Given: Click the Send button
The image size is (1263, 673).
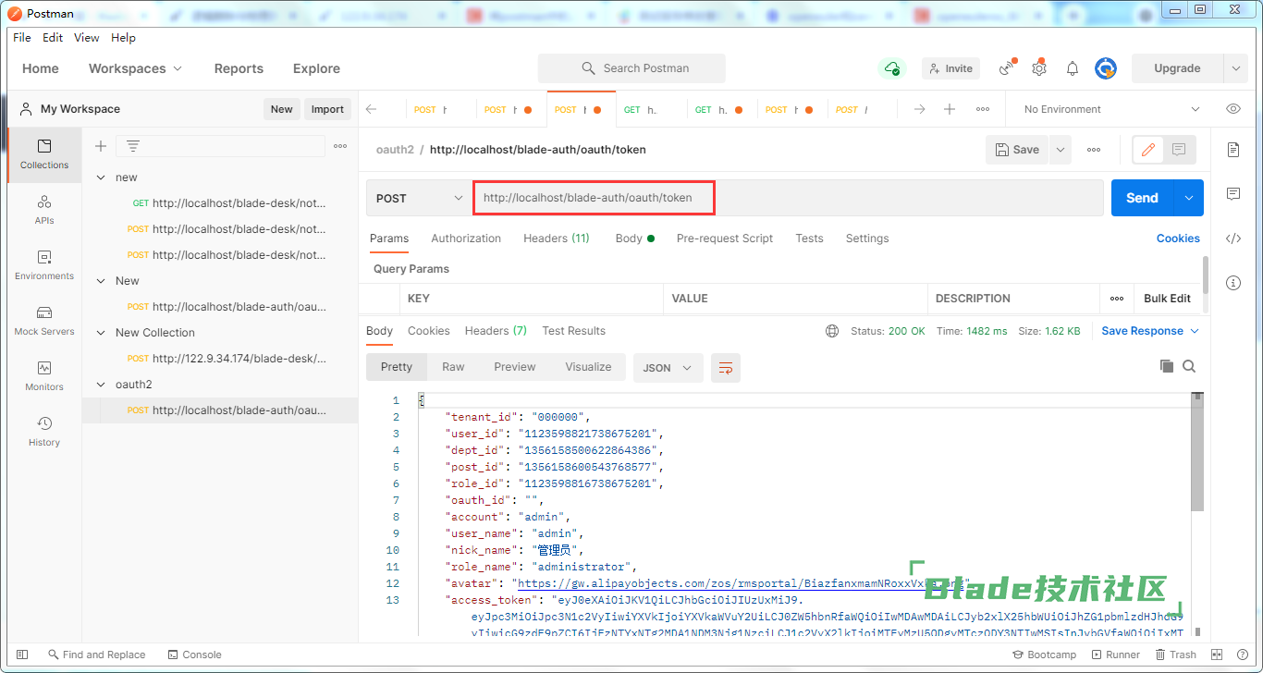Looking at the screenshot, I should point(1142,198).
